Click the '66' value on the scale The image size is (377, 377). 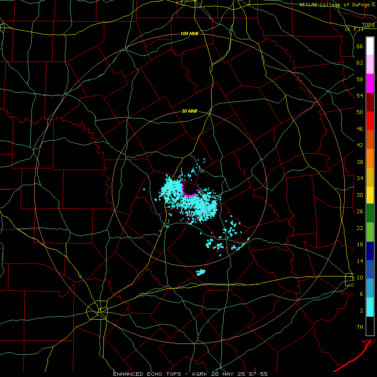tap(360, 46)
